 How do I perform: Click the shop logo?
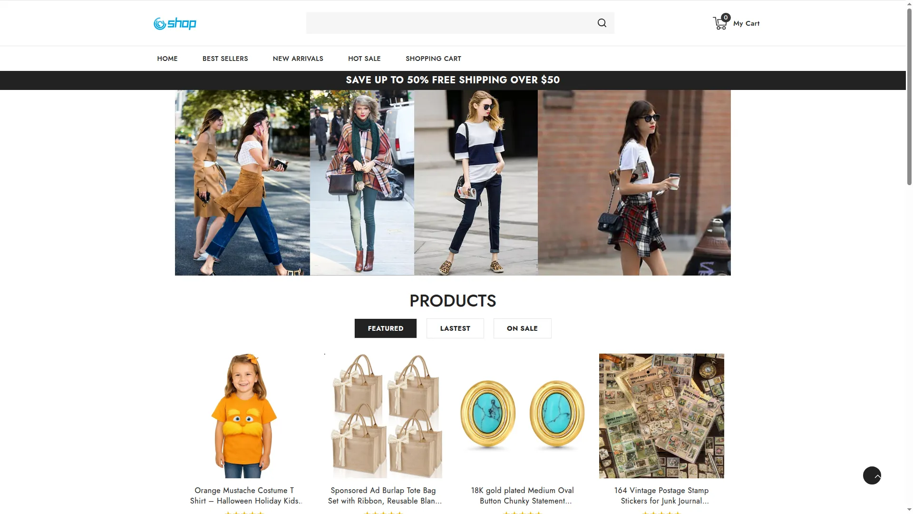pyautogui.click(x=175, y=23)
